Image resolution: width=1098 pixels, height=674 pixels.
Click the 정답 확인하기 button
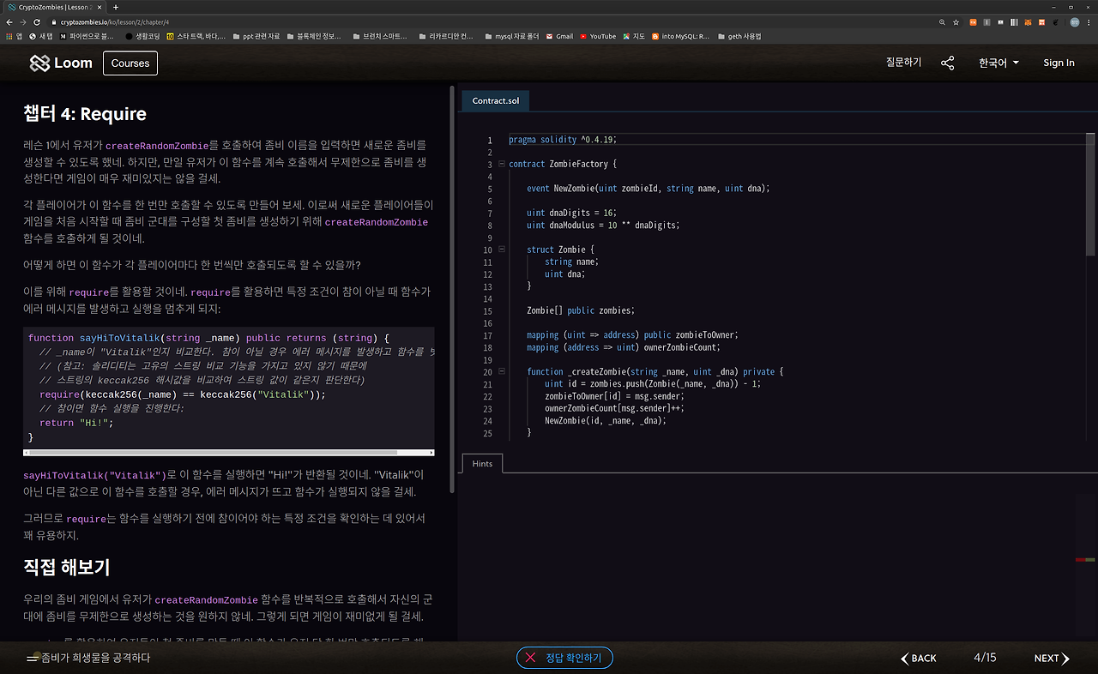[564, 658]
